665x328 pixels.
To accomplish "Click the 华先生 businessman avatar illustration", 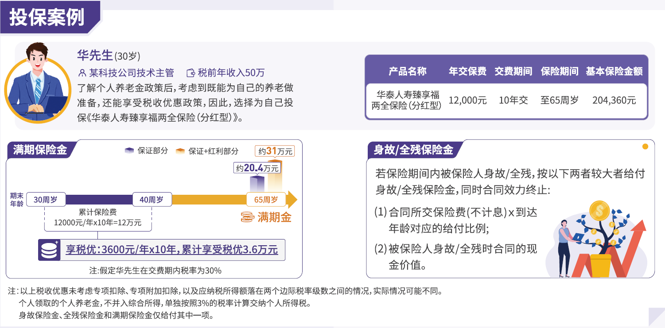I will pyautogui.click(x=38, y=83).
